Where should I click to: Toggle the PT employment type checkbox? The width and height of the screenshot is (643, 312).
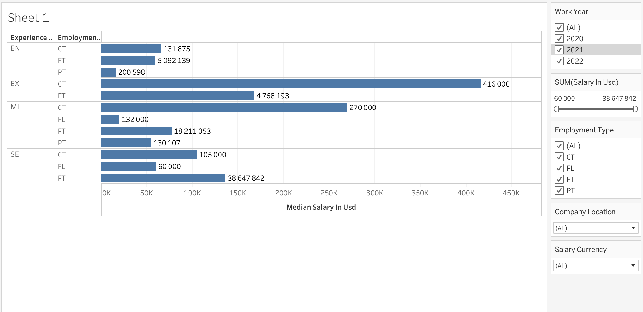559,190
